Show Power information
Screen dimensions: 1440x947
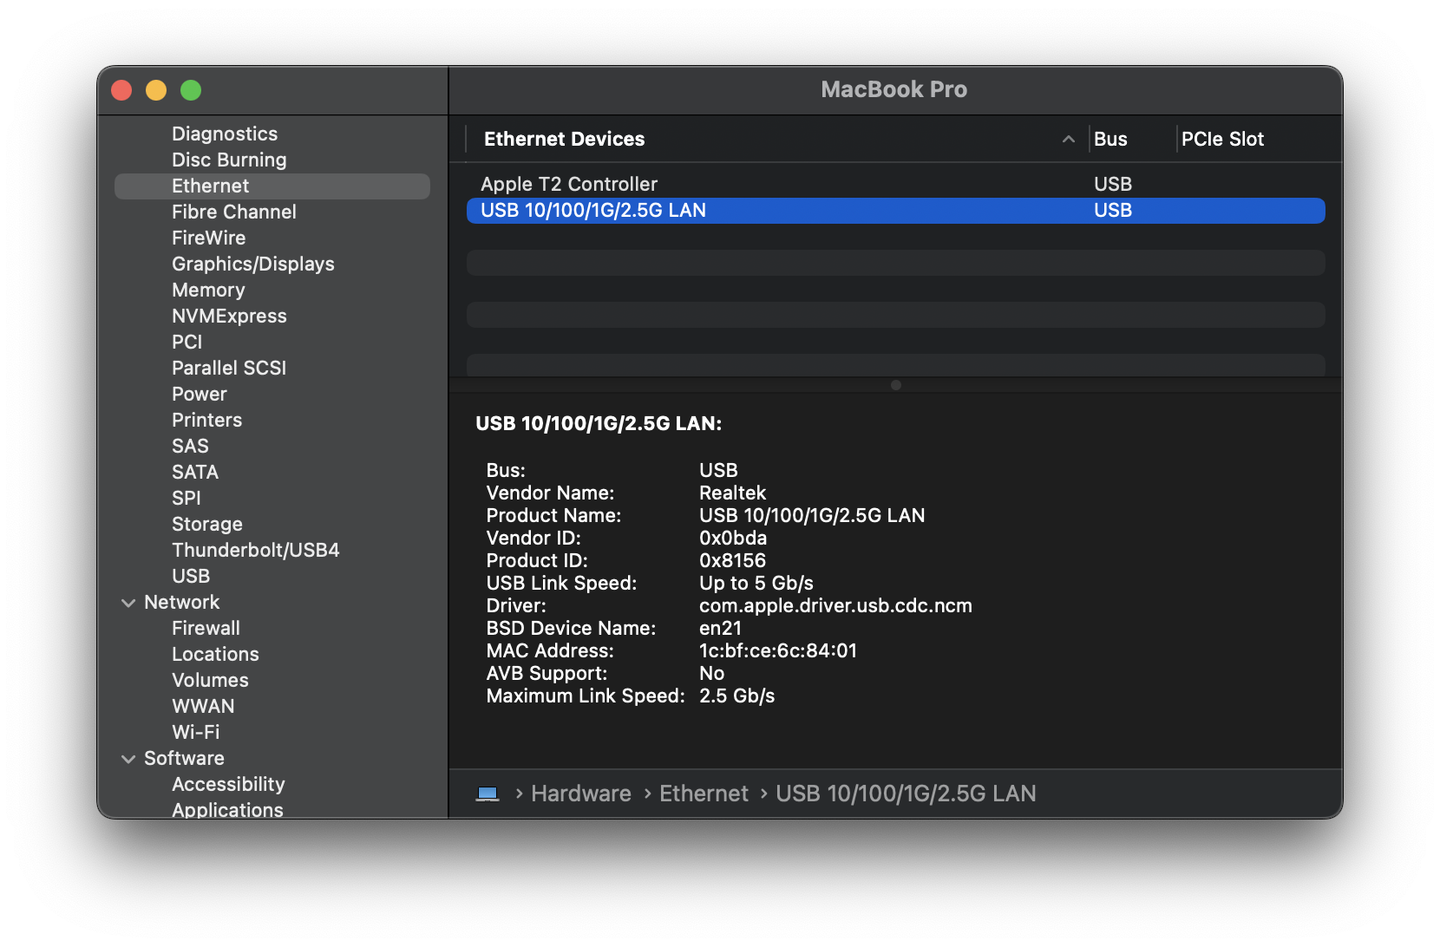[200, 394]
